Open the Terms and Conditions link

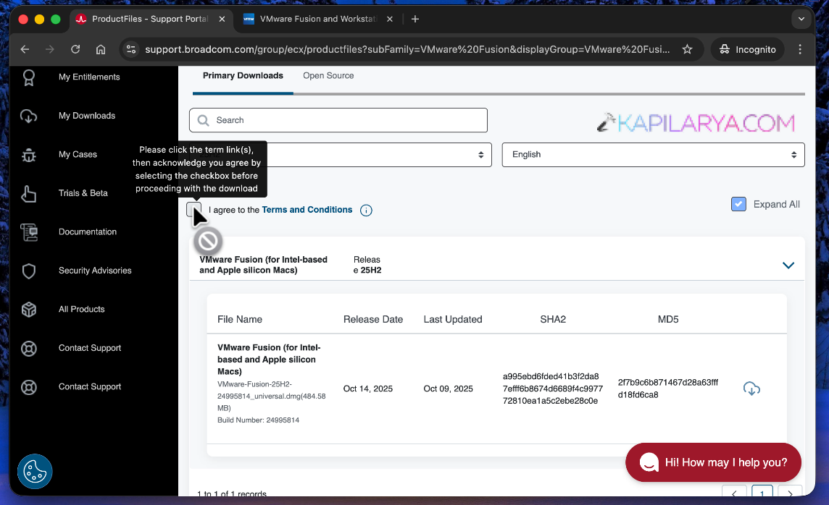[307, 210]
